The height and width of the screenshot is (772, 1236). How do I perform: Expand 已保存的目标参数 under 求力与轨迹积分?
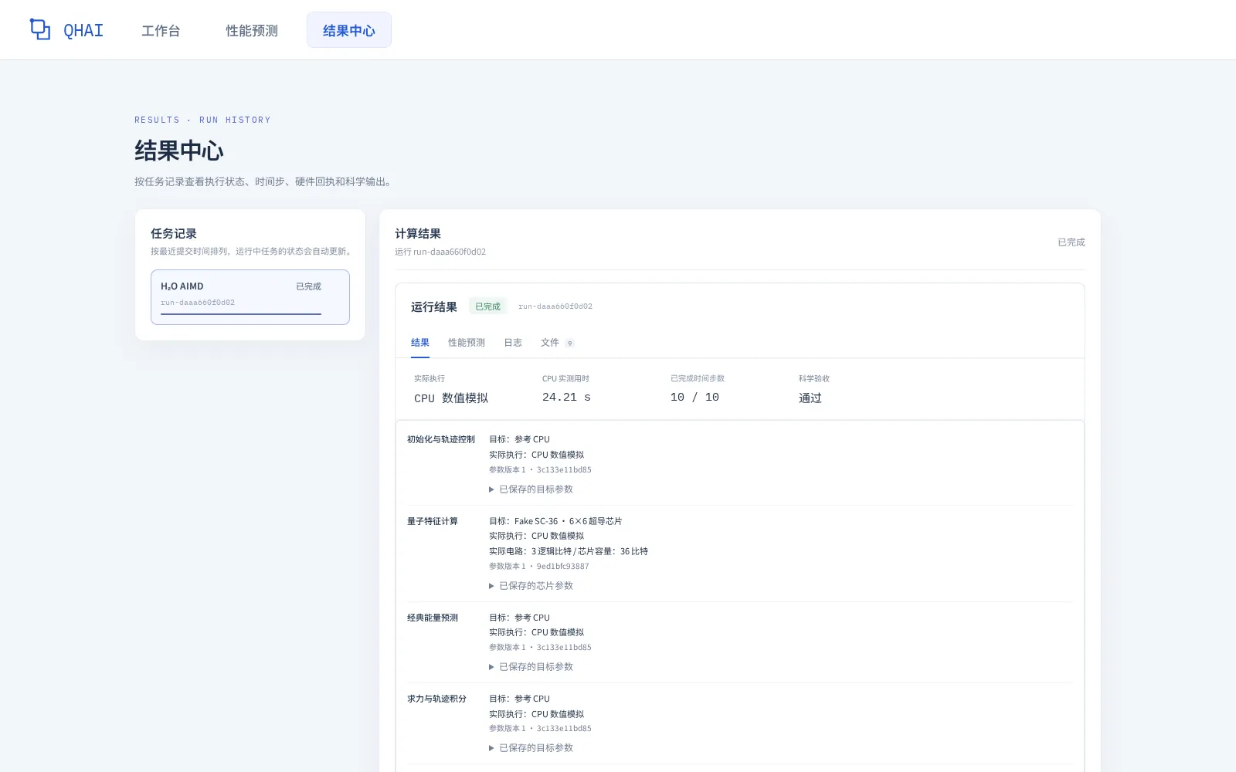point(531,748)
